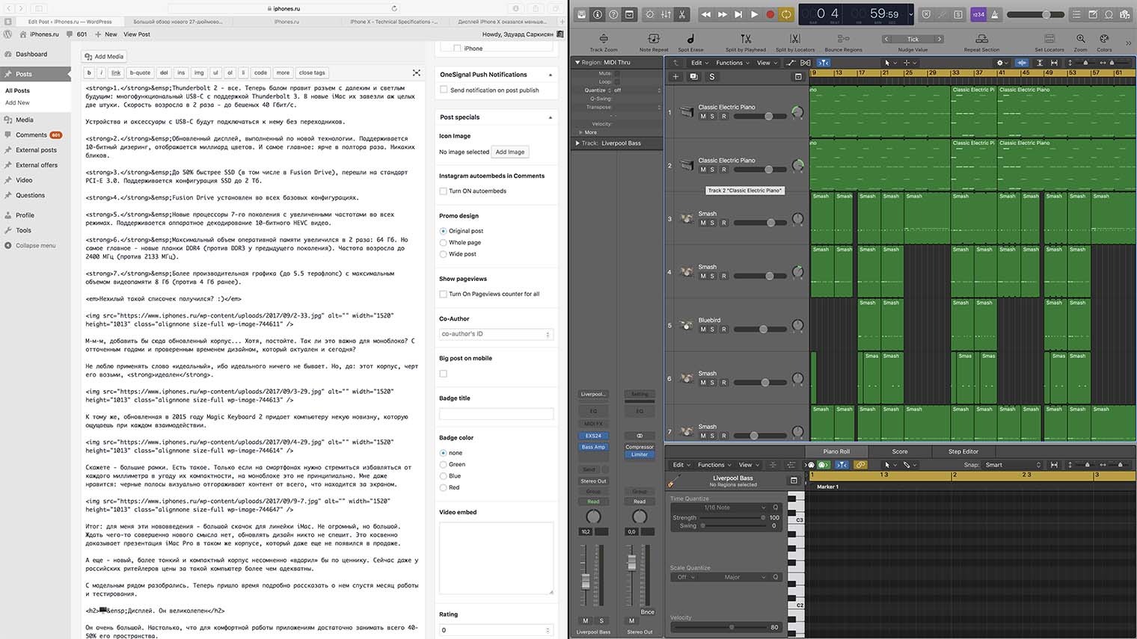Check Turn ON autoembeds checkbox
The height and width of the screenshot is (639, 1137).
point(444,191)
